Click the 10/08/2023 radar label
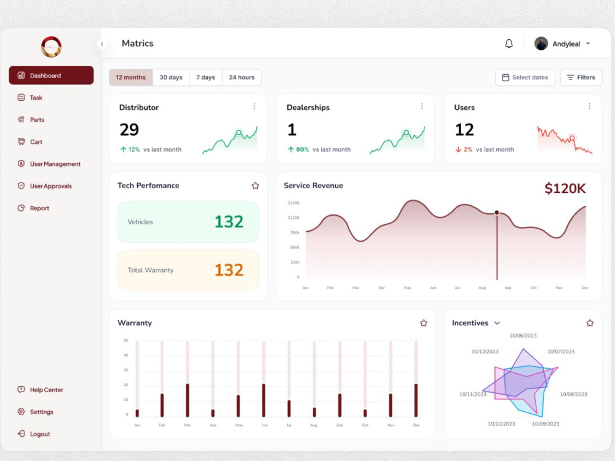Viewport: 615px width, 461px height. 573,395
